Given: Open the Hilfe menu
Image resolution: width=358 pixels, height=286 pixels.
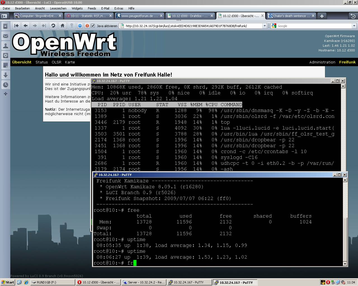Looking at the screenshot, I should coord(131,8).
